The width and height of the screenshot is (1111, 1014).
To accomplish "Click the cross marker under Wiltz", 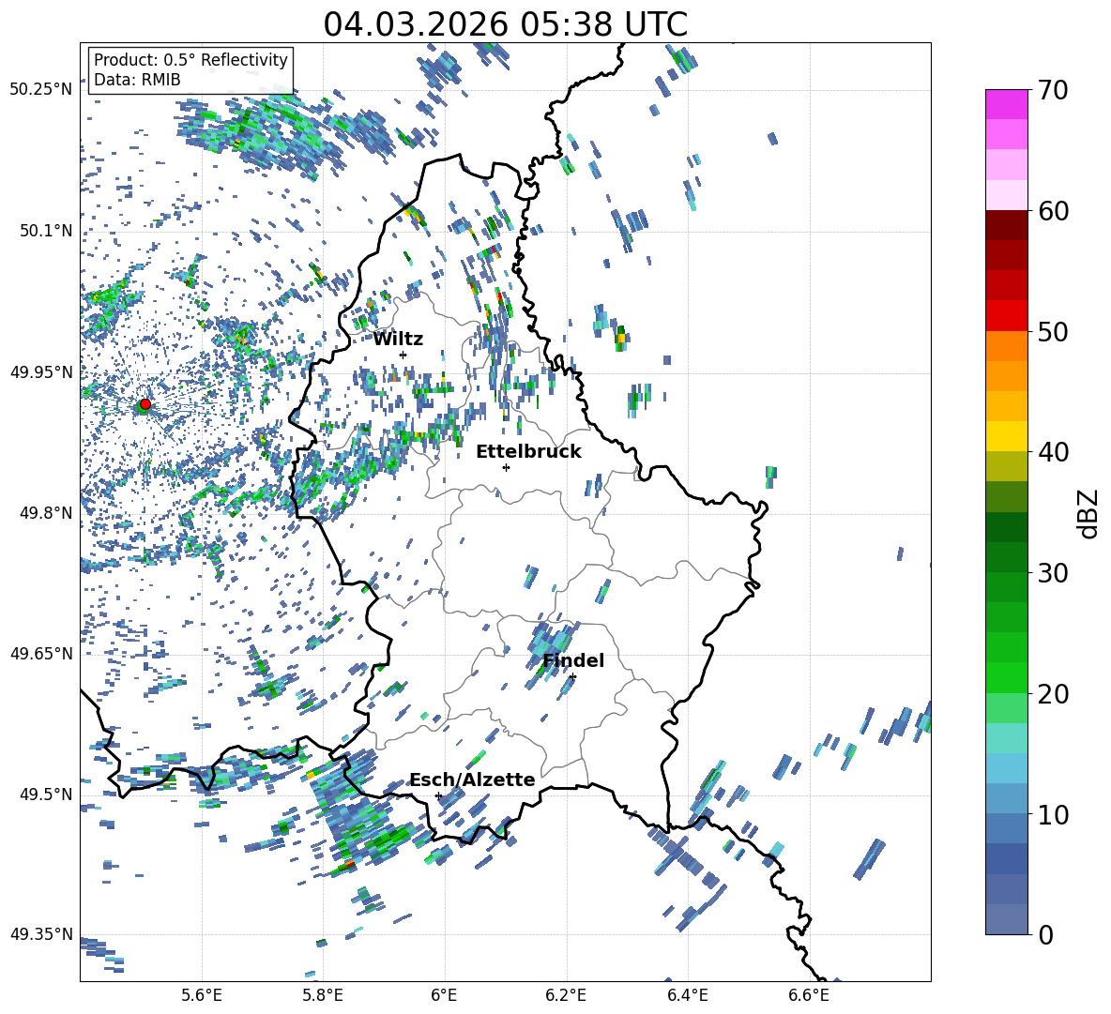I will pos(403,355).
